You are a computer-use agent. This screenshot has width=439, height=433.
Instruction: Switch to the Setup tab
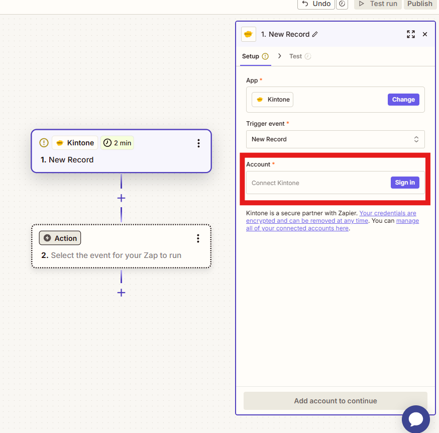[x=255, y=56]
